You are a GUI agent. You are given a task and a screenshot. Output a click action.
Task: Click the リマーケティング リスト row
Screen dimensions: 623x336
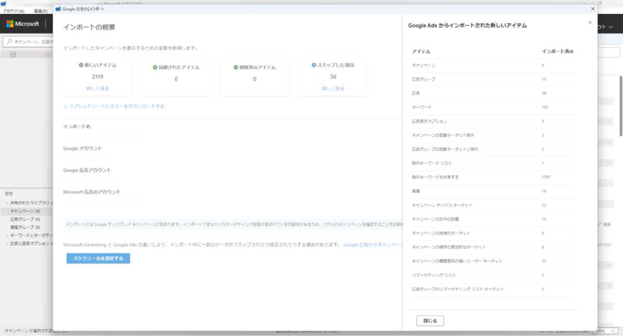(493, 275)
